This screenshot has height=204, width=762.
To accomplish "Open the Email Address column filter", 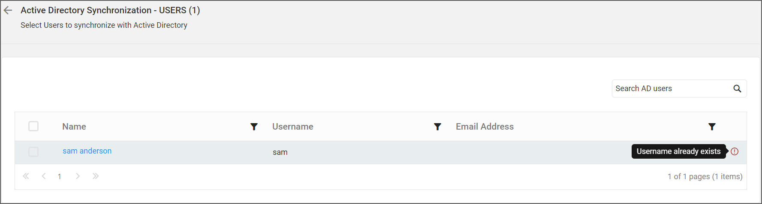I will pos(712,127).
